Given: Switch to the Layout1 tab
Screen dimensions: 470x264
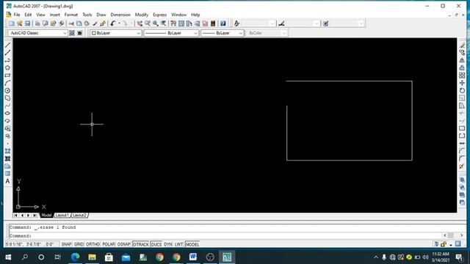Looking at the screenshot, I should pos(62,215).
